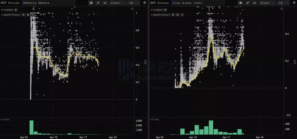Open settings gear for tiny dinos panel
The image size is (297, 139).
tap(294, 3)
